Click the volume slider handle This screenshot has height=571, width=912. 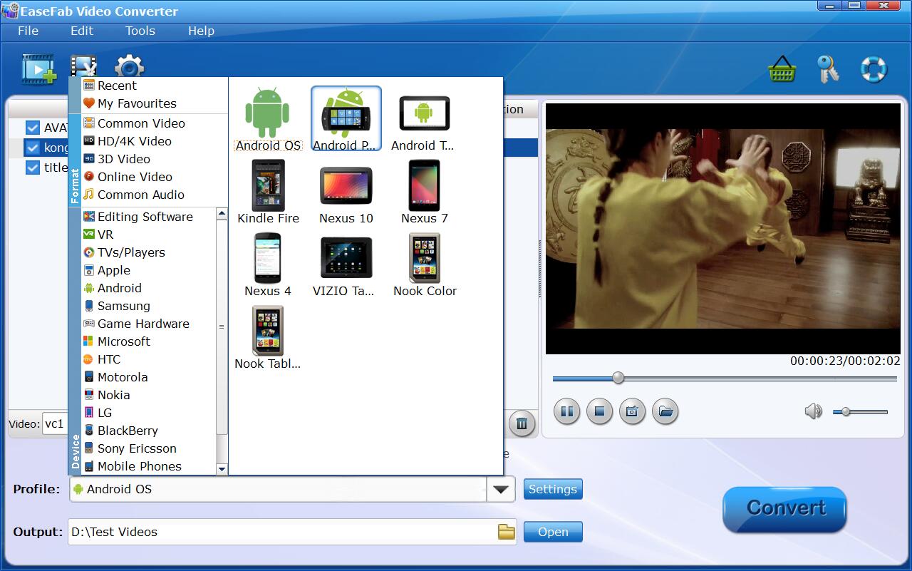click(846, 411)
